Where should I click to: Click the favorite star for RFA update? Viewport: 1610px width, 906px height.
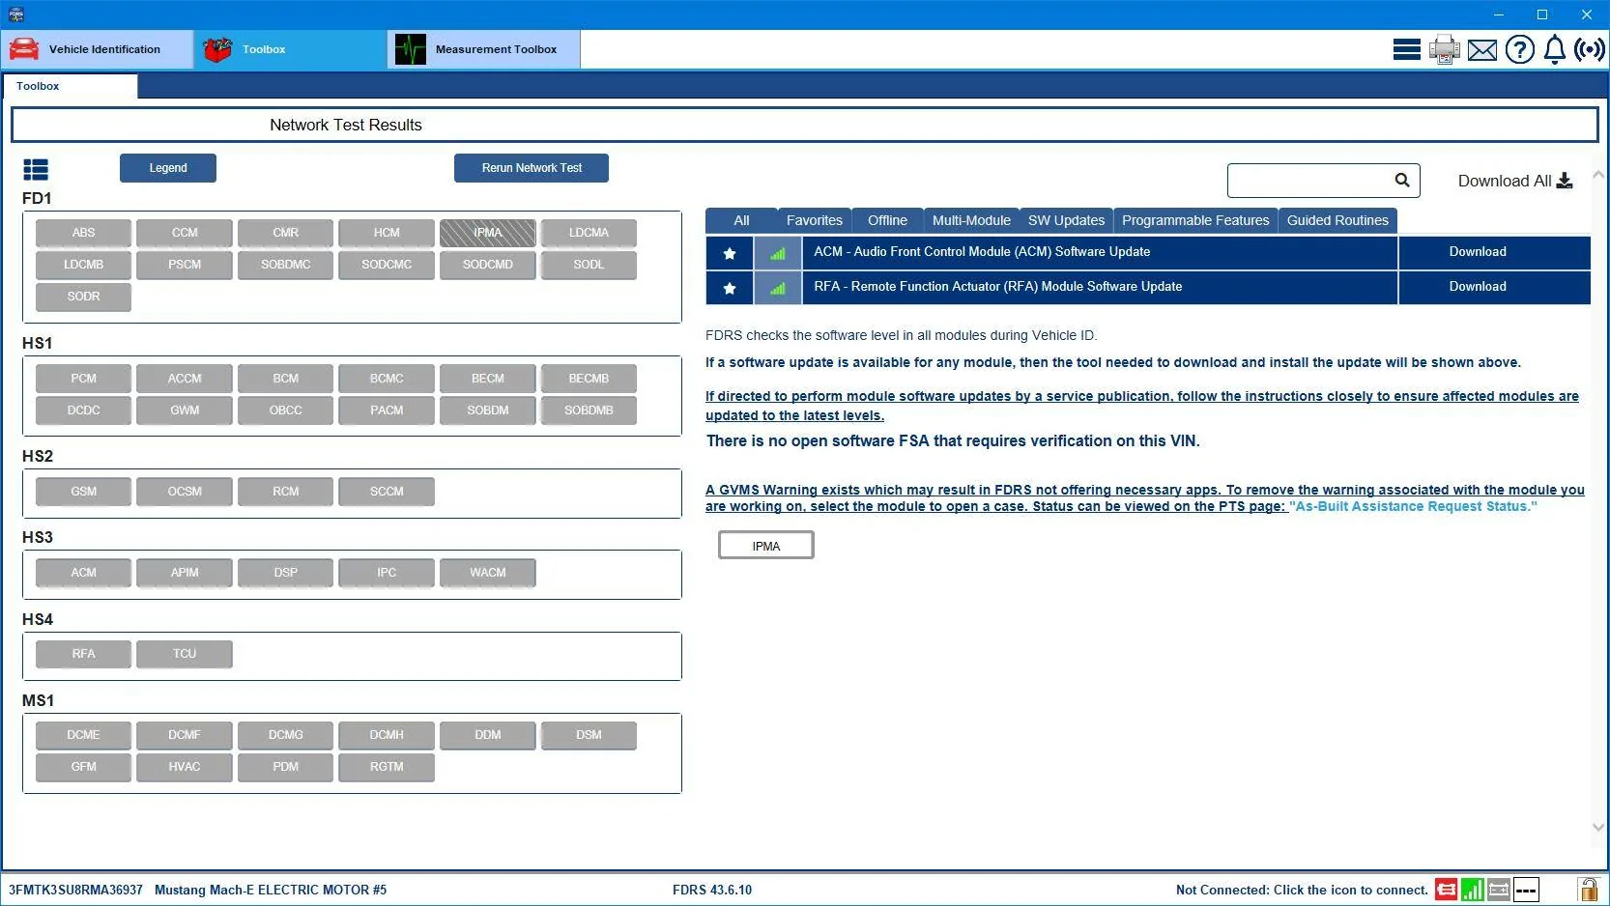[x=730, y=288]
